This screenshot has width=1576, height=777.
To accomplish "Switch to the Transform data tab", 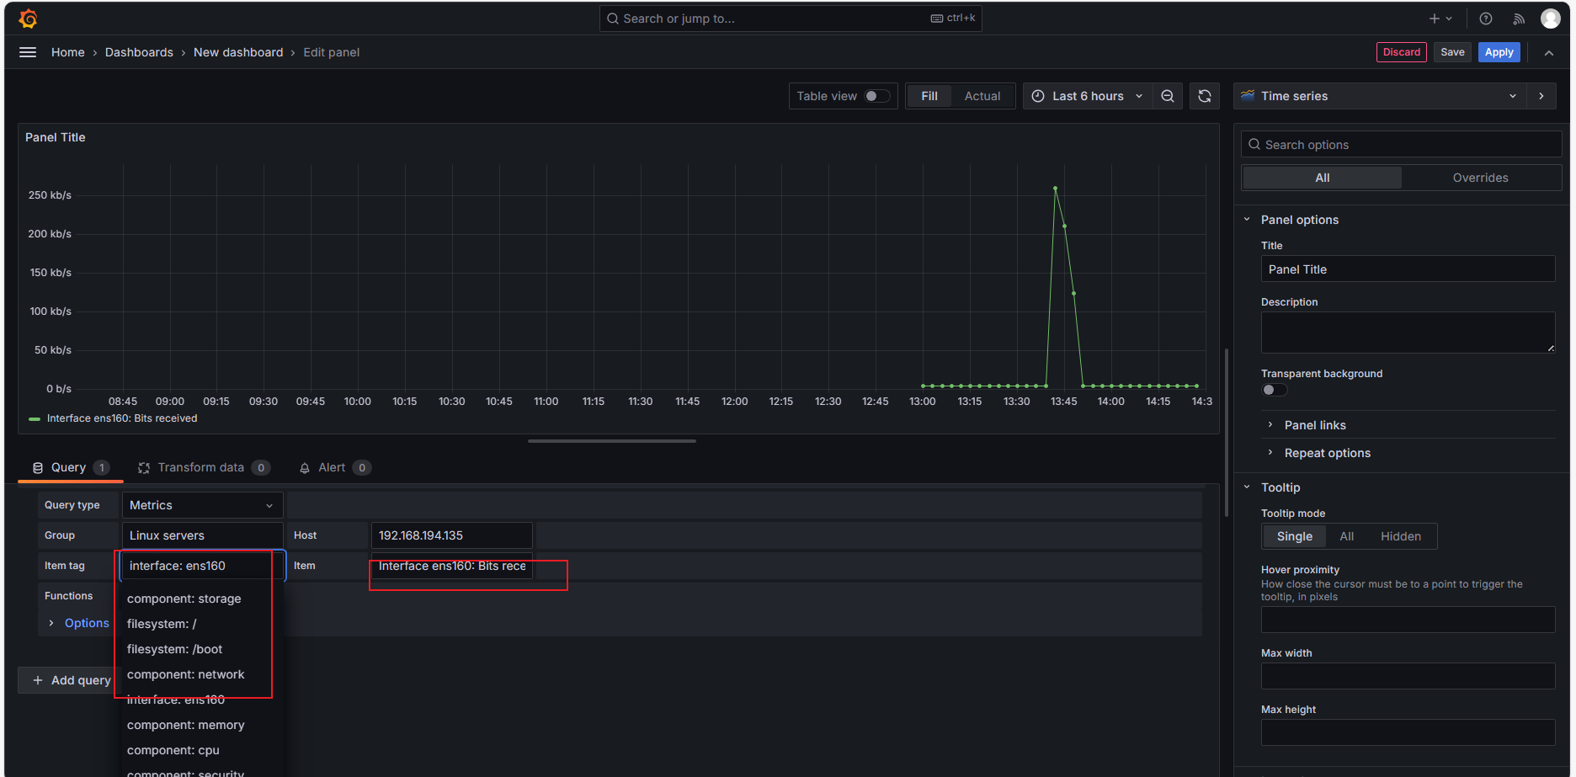I will point(204,467).
